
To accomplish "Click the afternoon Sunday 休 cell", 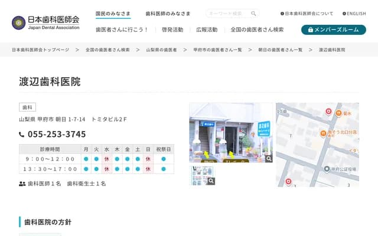I will (148, 169).
